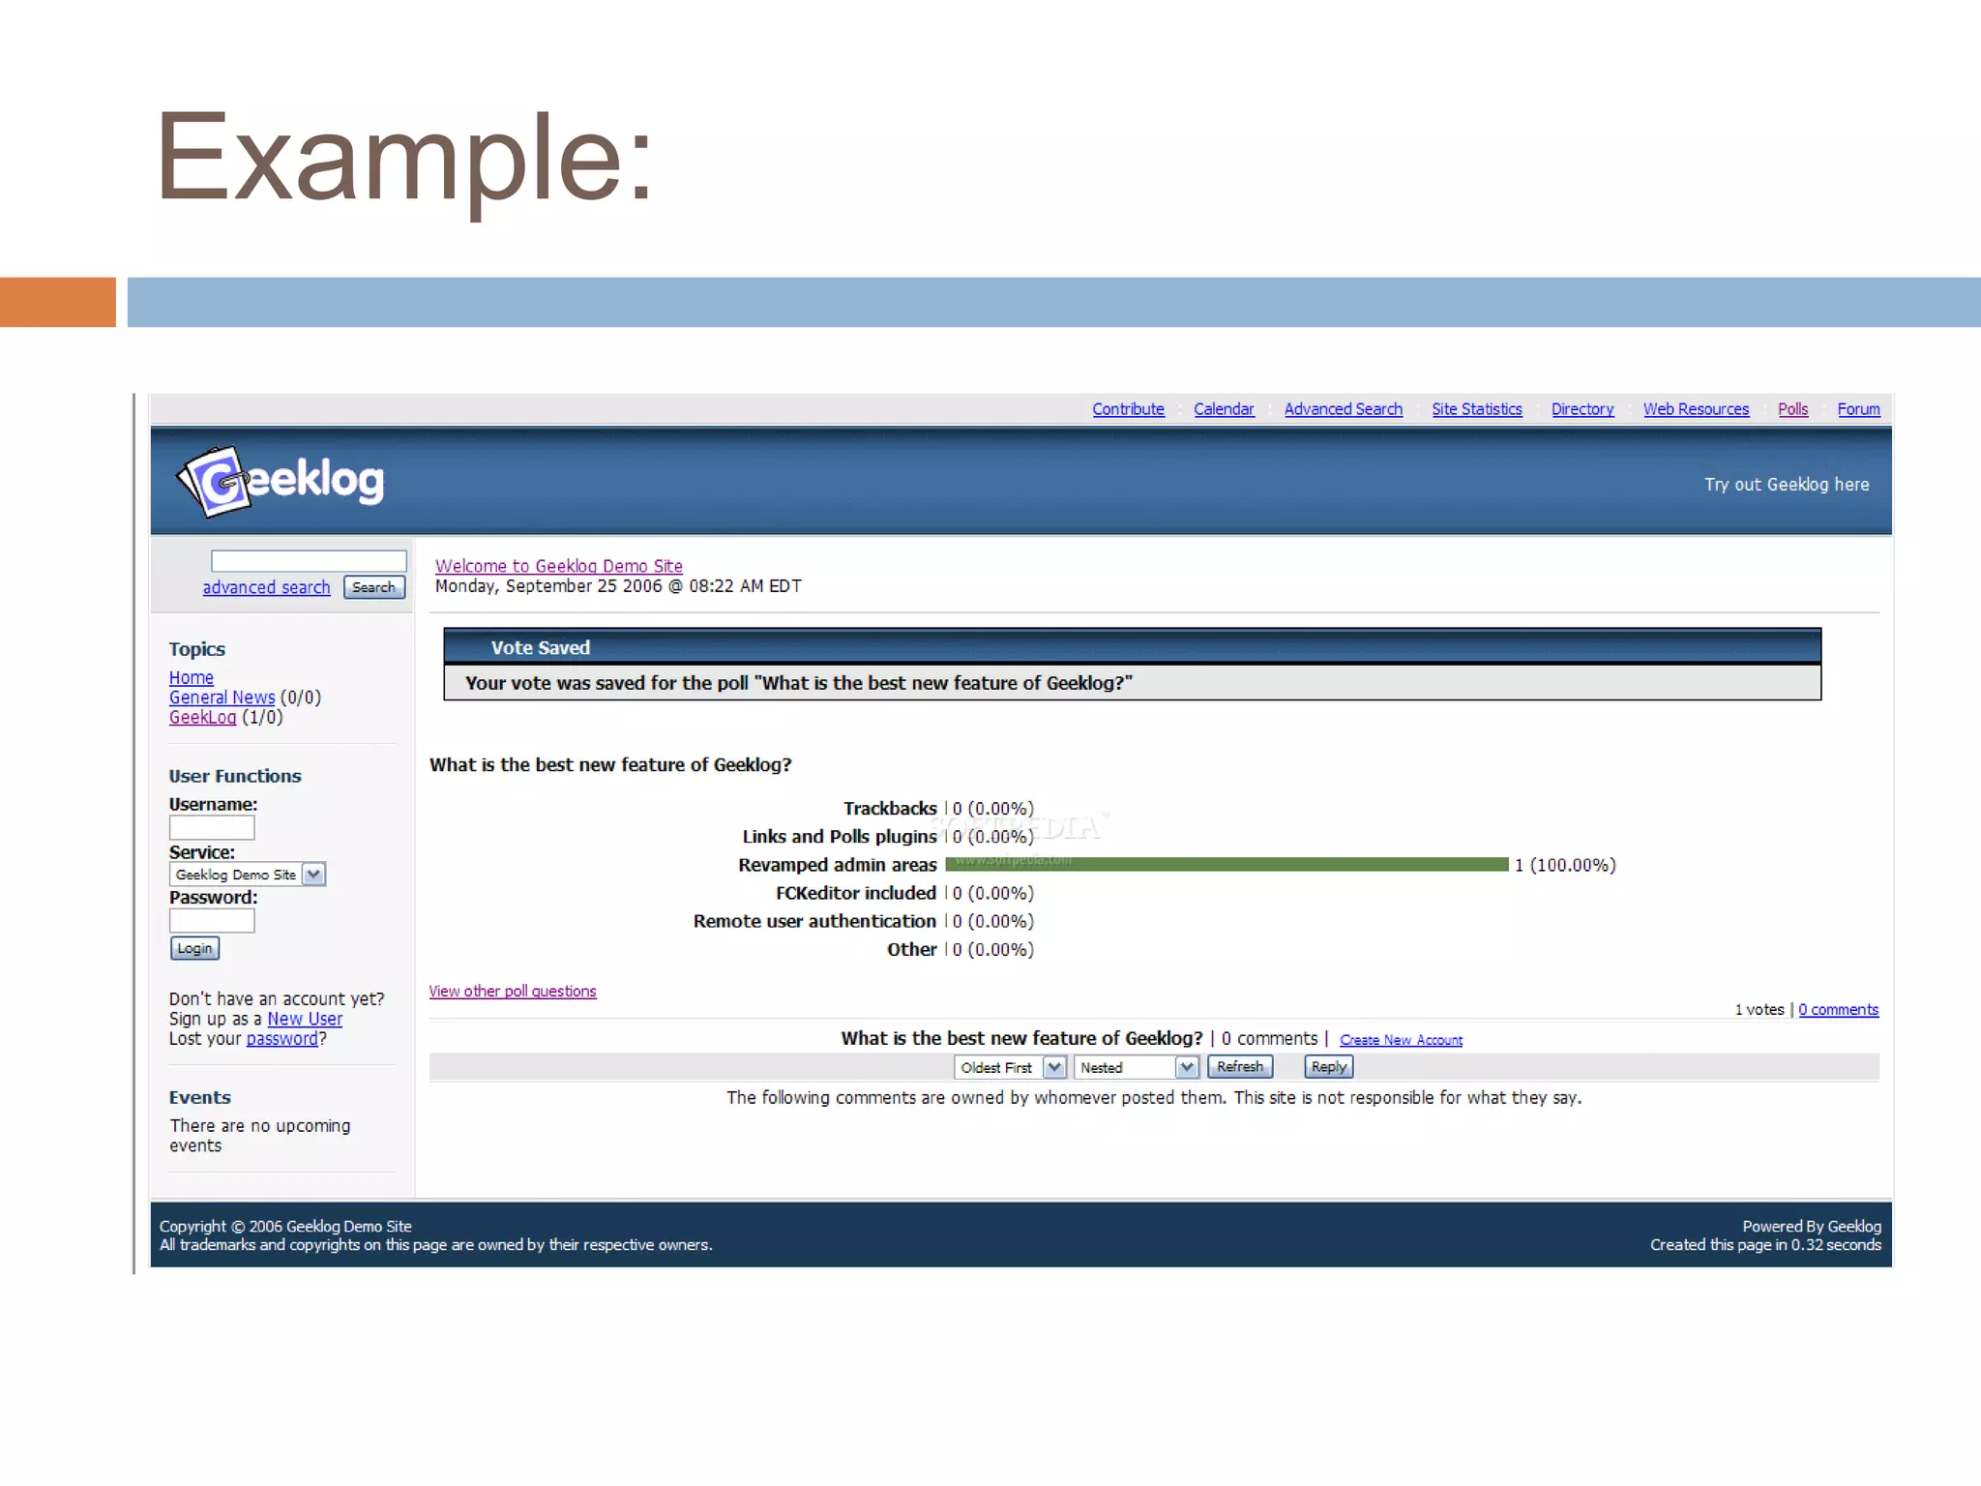Viewport: 1981px width, 1486px height.
Task: Open Site Statistics page
Action: click(x=1476, y=409)
